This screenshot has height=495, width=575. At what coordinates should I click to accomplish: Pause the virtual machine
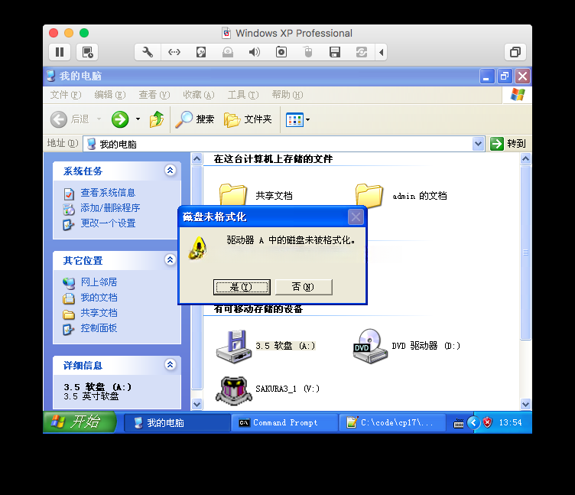60,52
